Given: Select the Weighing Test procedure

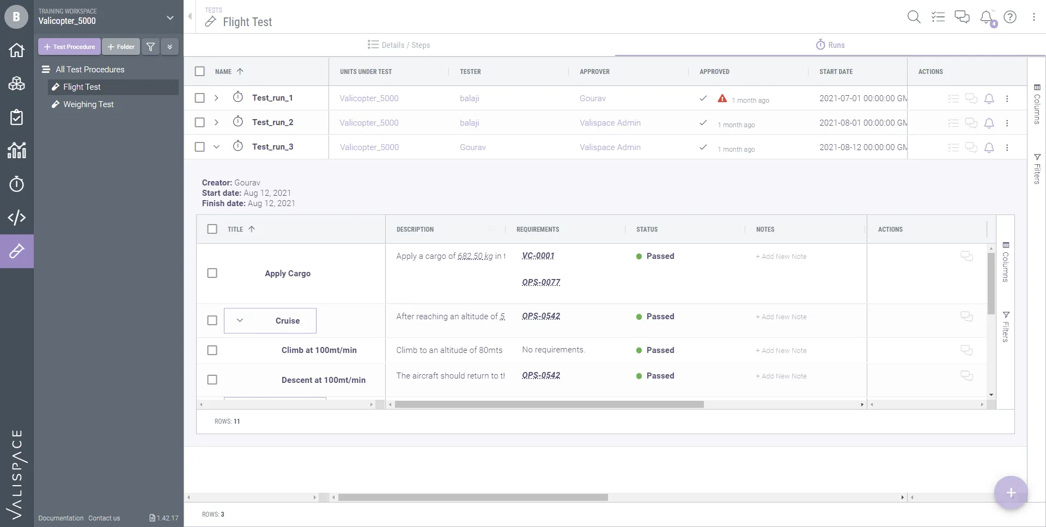Looking at the screenshot, I should 88,104.
